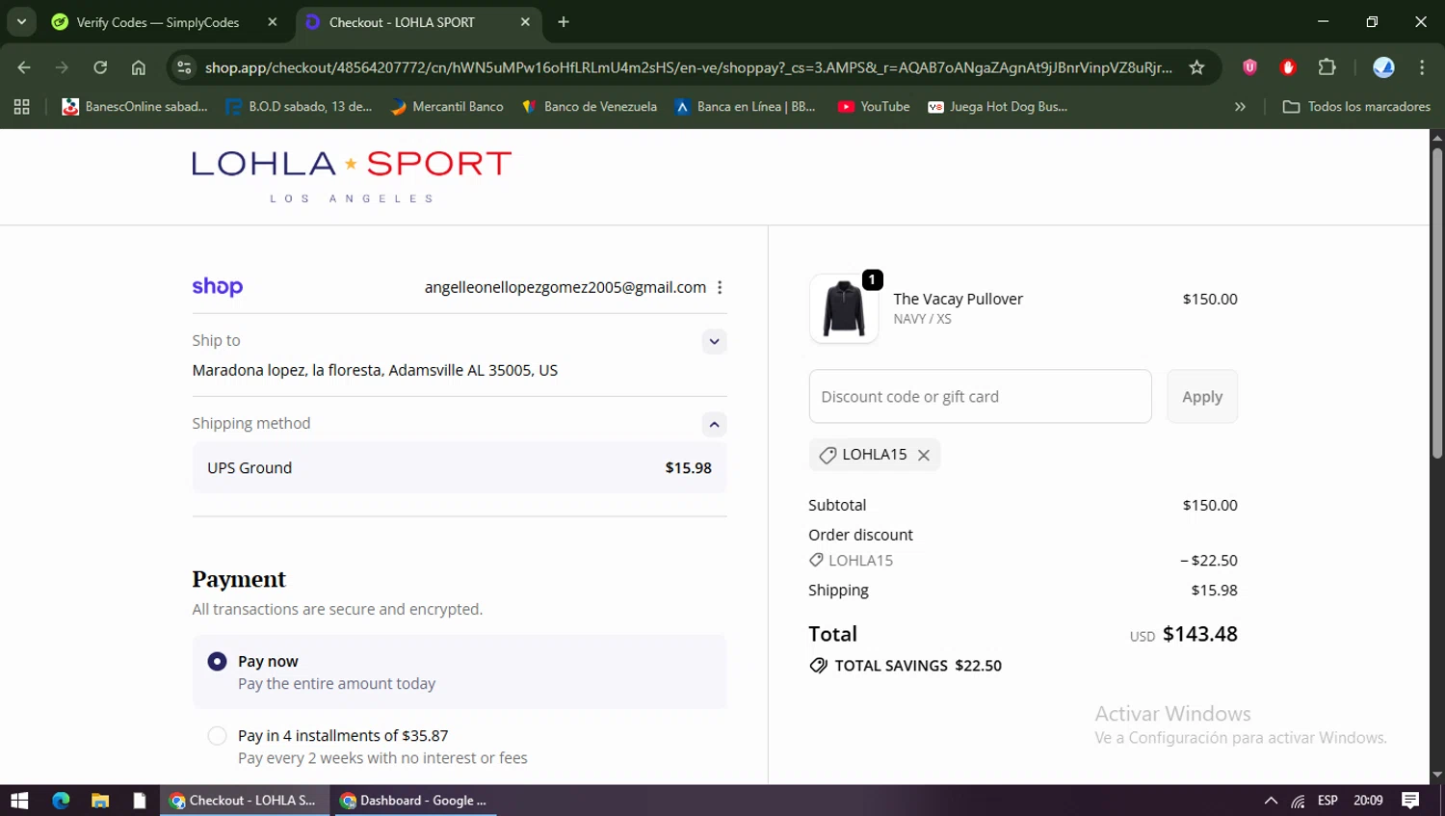Open the Mercantil Banco bookmark
Viewport: 1445px width, 816px height.
[x=447, y=107]
